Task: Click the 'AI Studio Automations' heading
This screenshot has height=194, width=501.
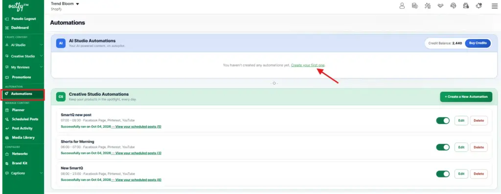Action: pos(92,41)
